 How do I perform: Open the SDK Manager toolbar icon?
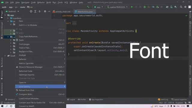(175, 7)
